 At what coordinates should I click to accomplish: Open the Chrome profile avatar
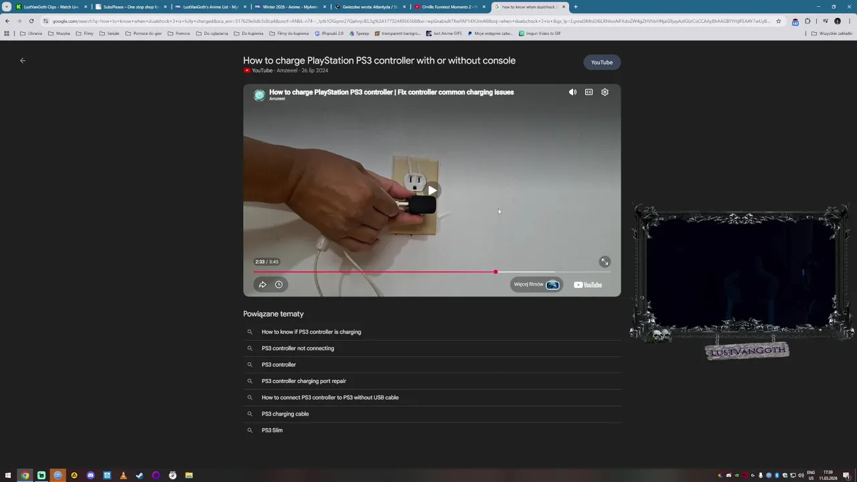point(838,21)
